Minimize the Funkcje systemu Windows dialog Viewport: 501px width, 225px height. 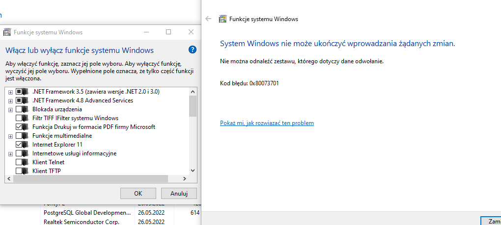[x=146, y=32]
